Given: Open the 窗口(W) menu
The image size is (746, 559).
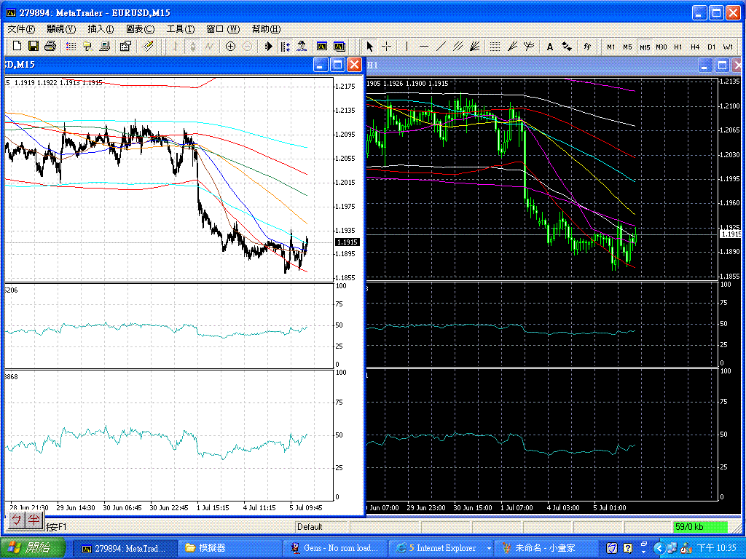Looking at the screenshot, I should (223, 29).
